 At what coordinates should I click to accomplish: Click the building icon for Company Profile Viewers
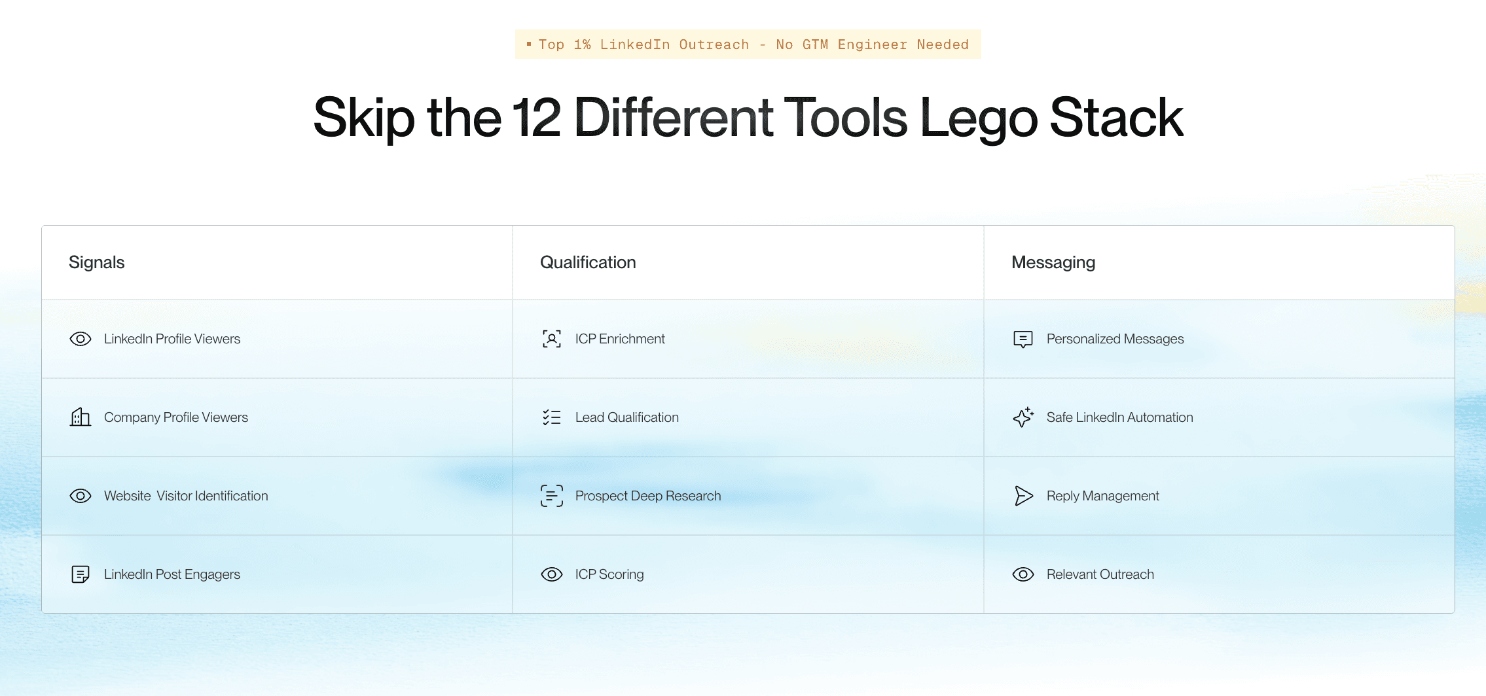pyautogui.click(x=81, y=417)
